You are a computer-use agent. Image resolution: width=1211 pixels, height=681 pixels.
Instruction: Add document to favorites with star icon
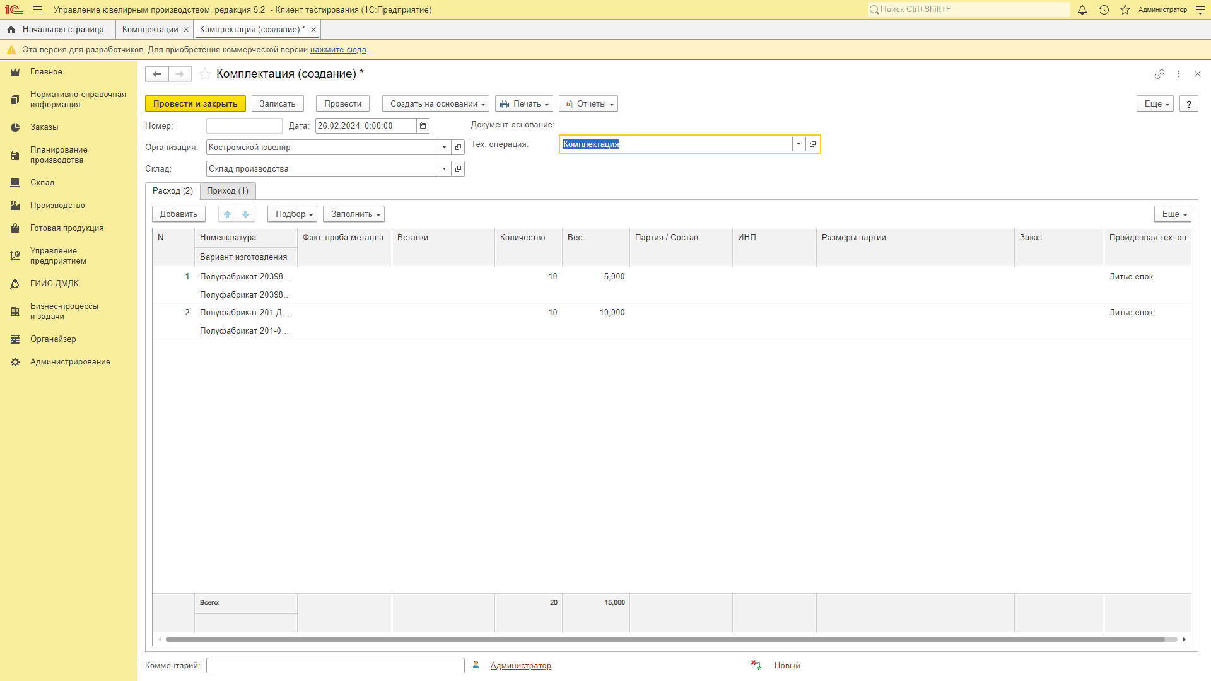click(205, 74)
